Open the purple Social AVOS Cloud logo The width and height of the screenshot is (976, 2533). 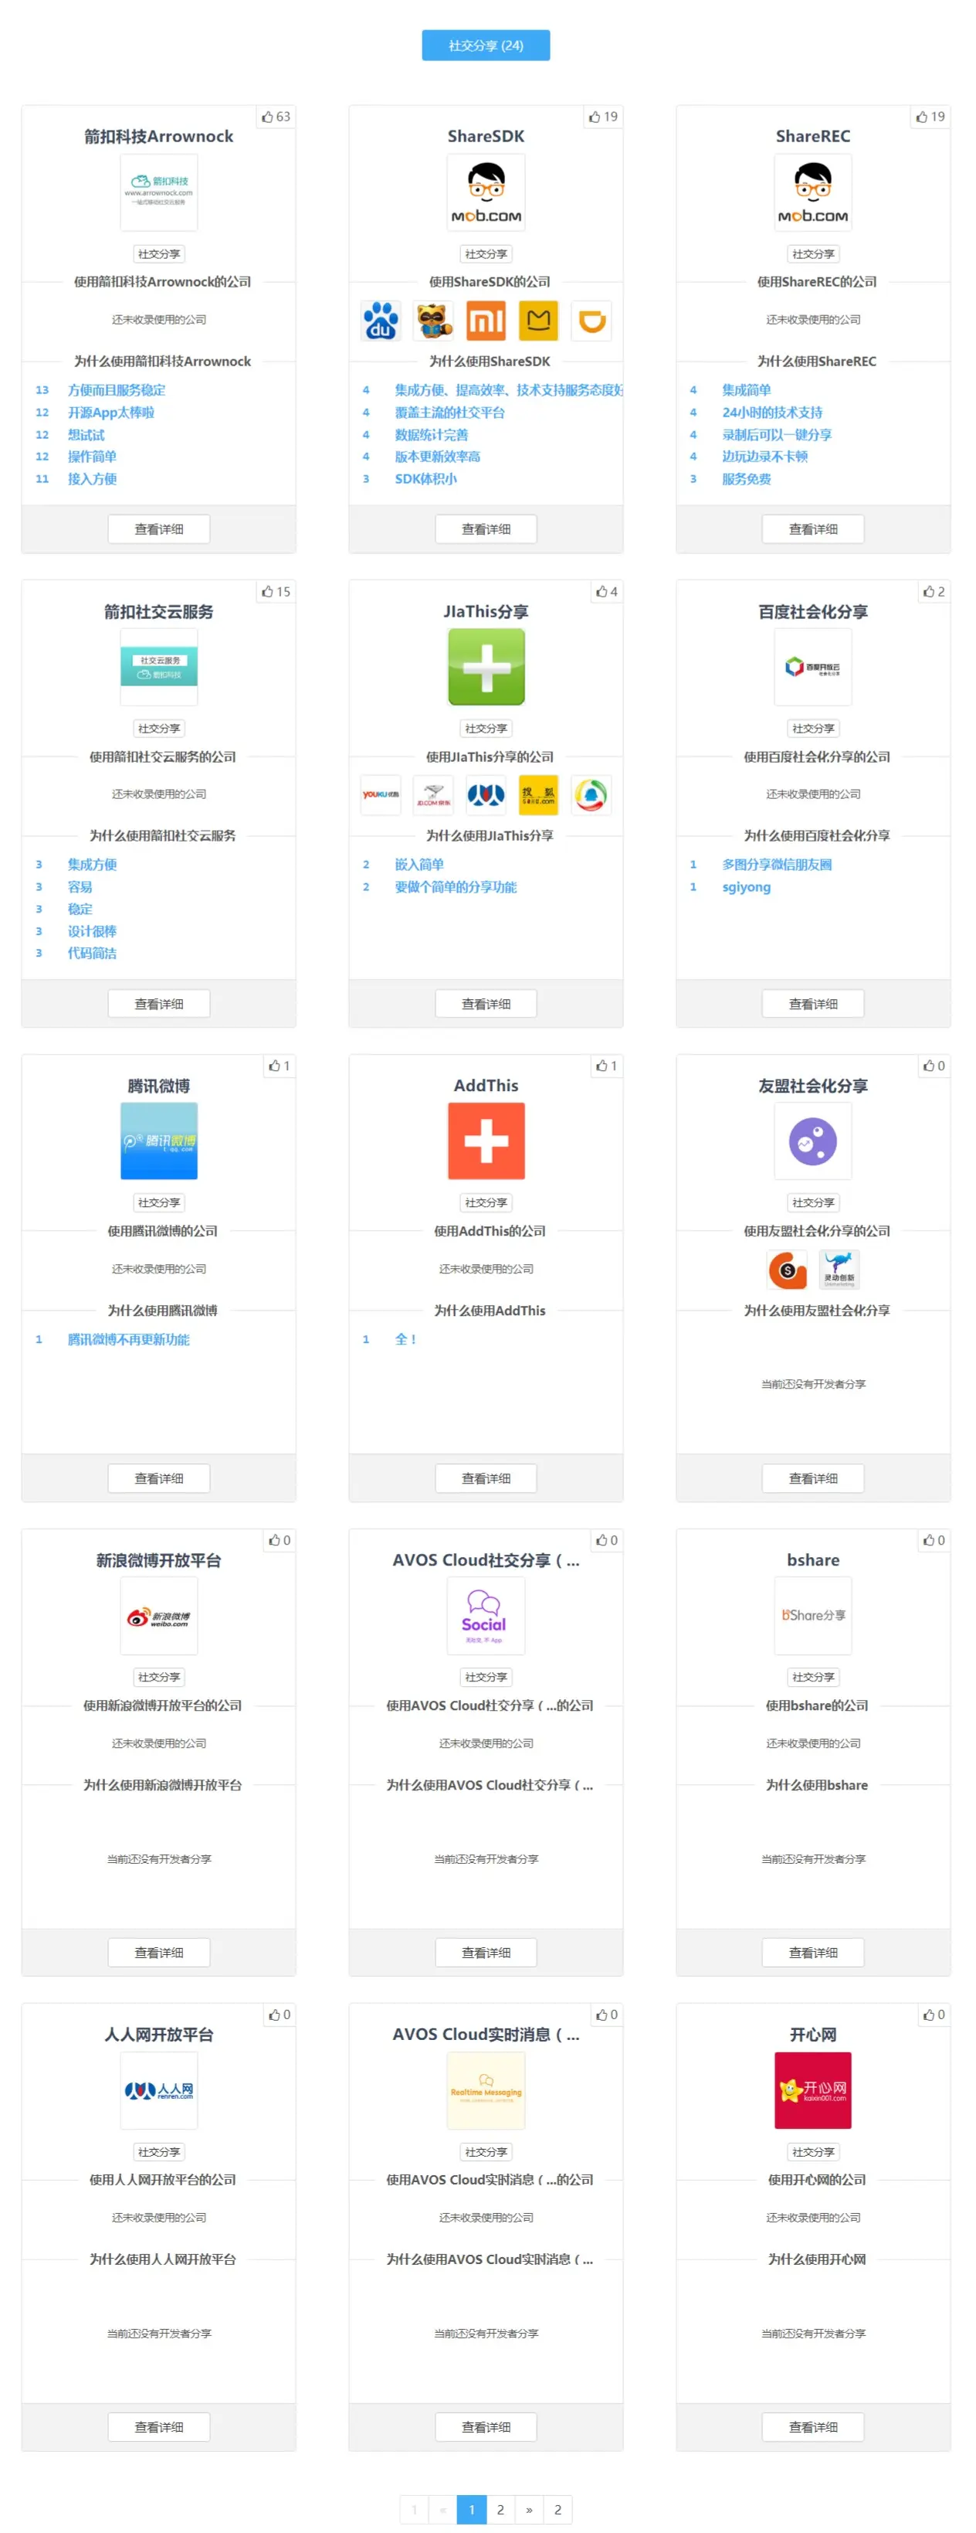[486, 1616]
